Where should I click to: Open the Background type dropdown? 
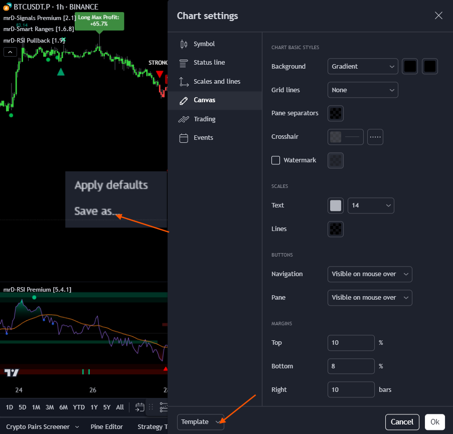(363, 66)
